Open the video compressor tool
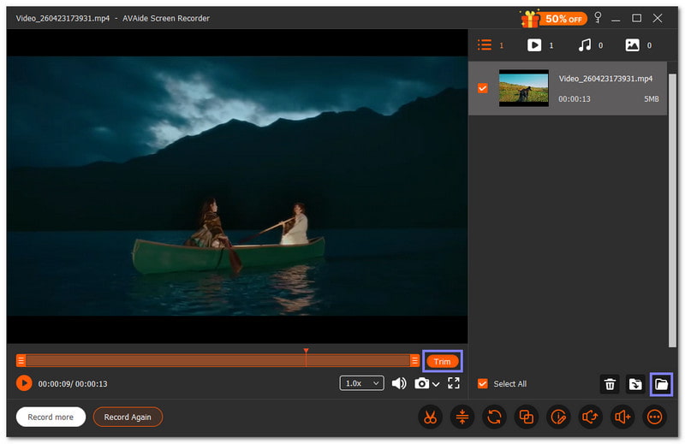 click(462, 417)
